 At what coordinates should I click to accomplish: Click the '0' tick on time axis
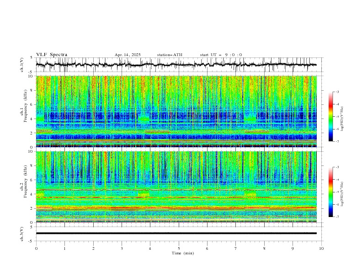(36, 248)
